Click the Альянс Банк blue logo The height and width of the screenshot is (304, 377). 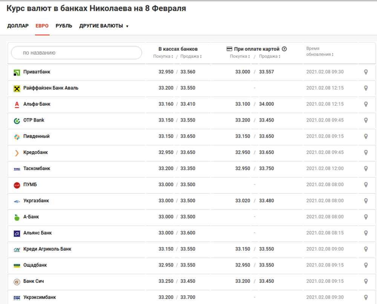[x=17, y=234]
